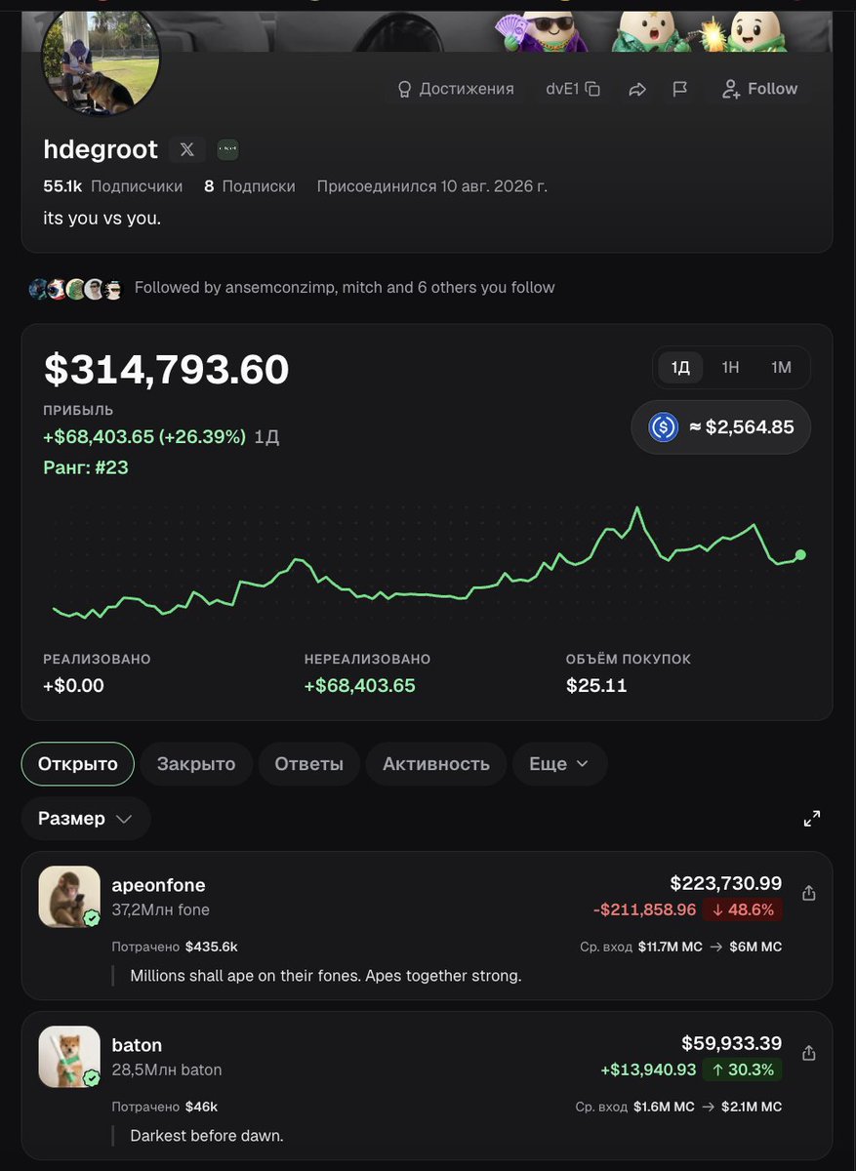
Task: Click the USDC balance ≈ $2,564.85 pill
Action: [x=721, y=427]
